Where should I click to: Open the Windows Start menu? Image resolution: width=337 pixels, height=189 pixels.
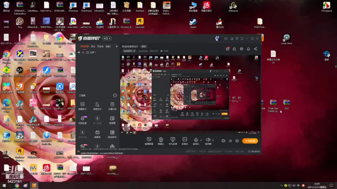click(x=4, y=186)
